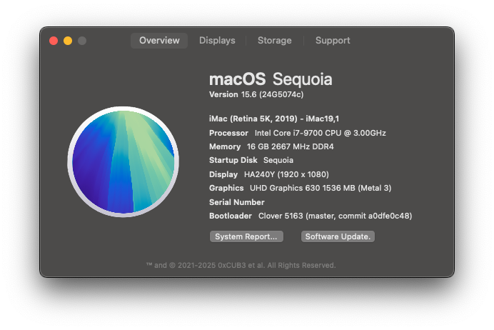
Task: Click the Bootloader Clover 5163 entry
Action: coord(311,216)
